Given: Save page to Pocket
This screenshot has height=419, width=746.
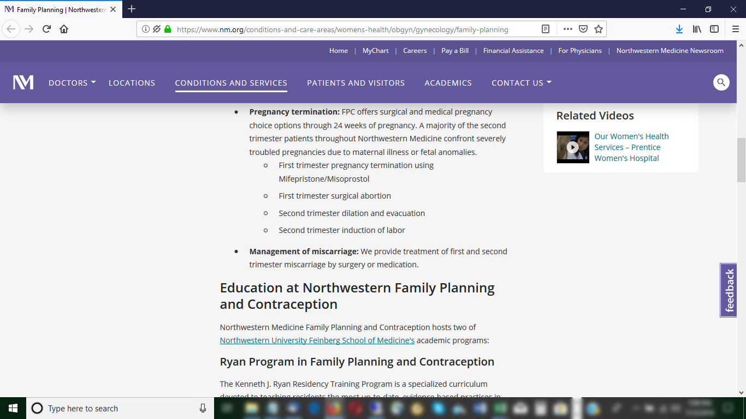Looking at the screenshot, I should tap(583, 29).
